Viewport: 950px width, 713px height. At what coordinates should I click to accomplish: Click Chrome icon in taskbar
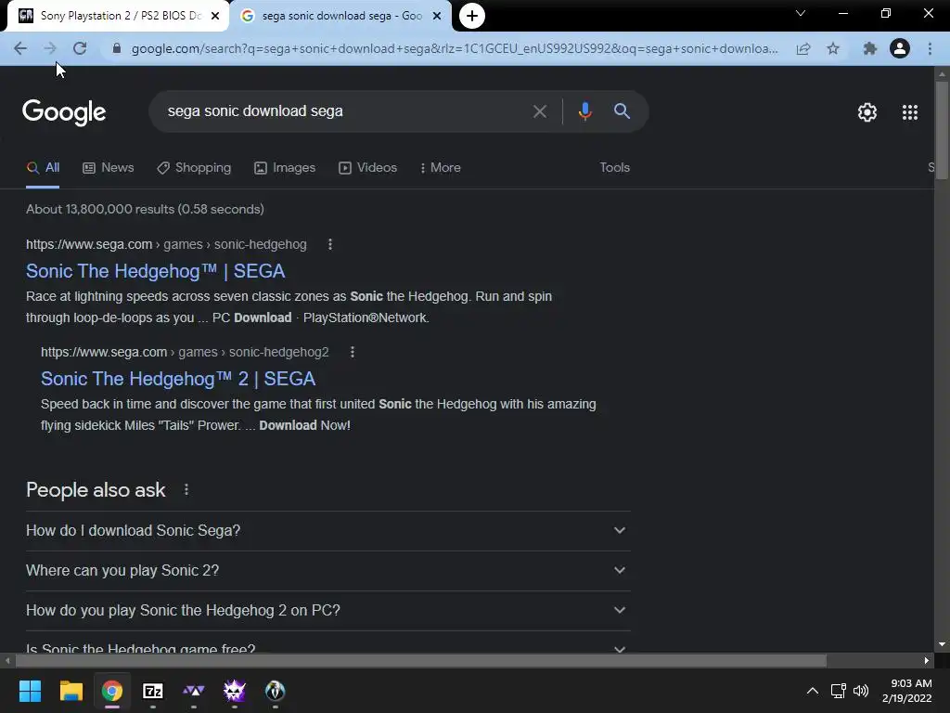[x=112, y=691]
